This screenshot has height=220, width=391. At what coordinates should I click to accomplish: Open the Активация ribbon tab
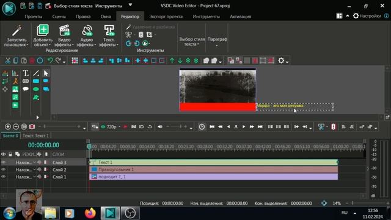pos(240,16)
